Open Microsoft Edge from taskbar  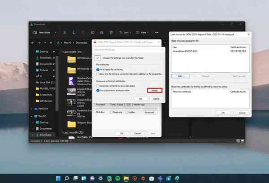coord(109,179)
